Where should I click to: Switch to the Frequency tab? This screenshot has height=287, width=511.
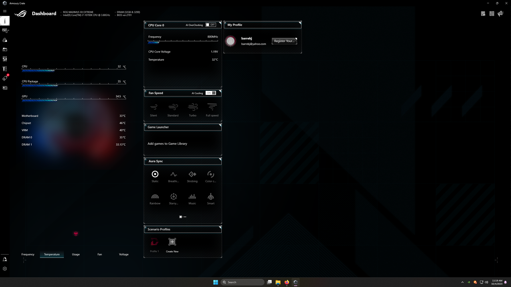click(x=28, y=254)
